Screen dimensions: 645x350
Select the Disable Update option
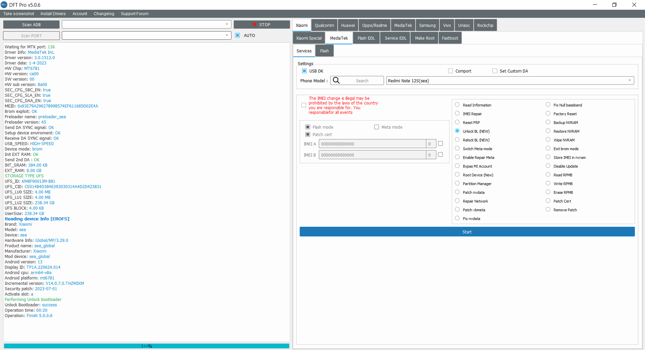point(548,166)
